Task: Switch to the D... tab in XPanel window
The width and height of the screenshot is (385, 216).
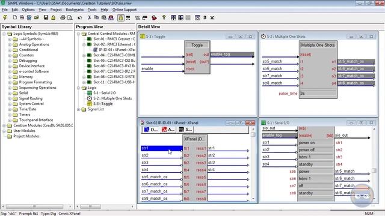Action: (151, 130)
